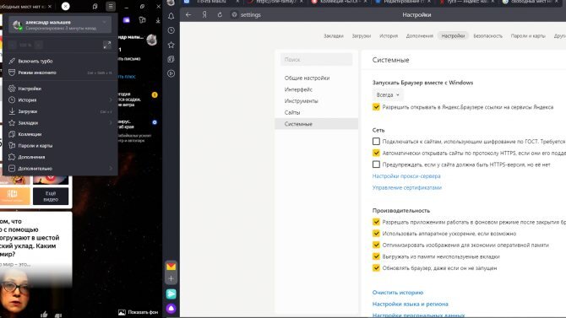Open the mail envelope icon in sidebar

(x=171, y=267)
